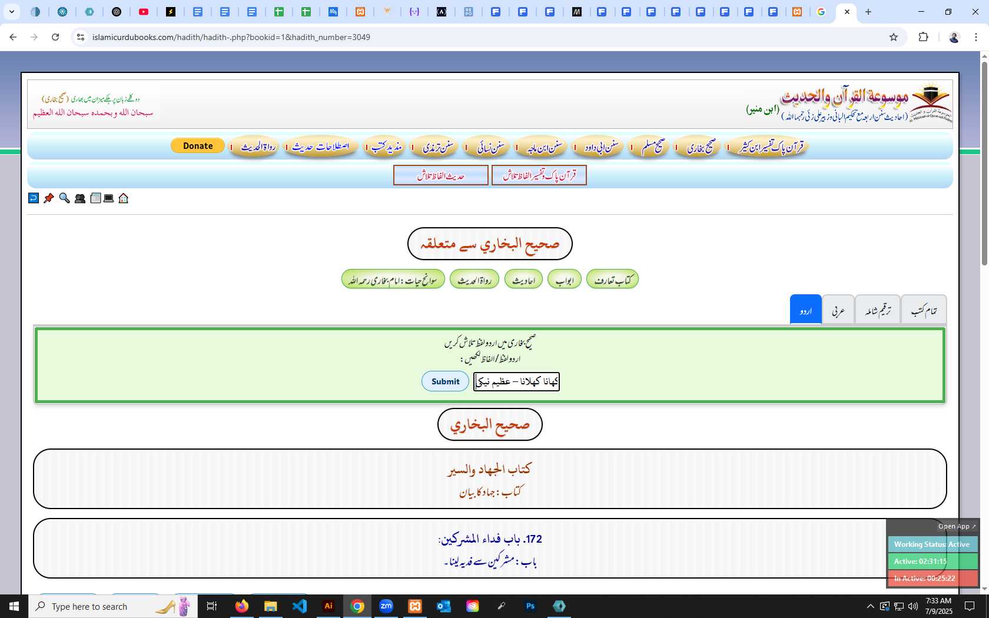Click the two-people users icon
This screenshot has width=989, height=618.
80,198
